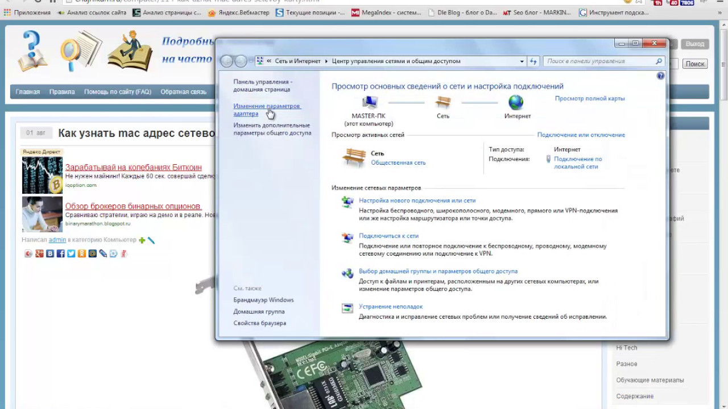The width and height of the screenshot is (728, 409).
Task: Open 'Hi Tech' category in sidebar
Action: [x=627, y=348]
